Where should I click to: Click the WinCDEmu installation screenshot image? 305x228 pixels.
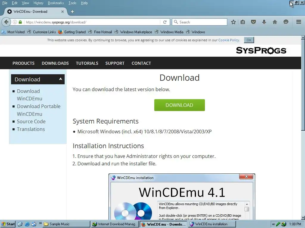[x=182, y=197]
